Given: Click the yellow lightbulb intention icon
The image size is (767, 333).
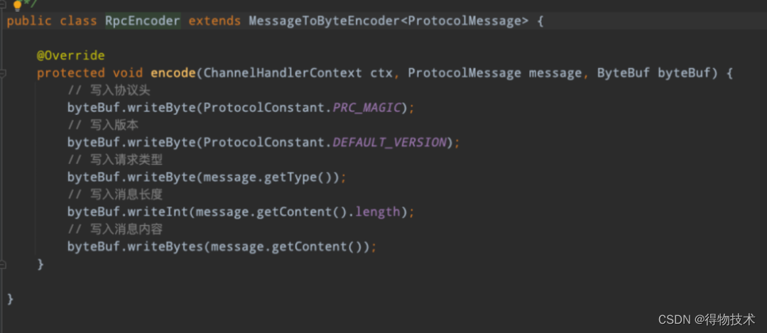Looking at the screenshot, I should point(17,6).
